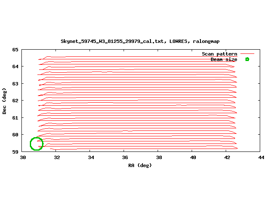Click y-axis tick label 59

pyautogui.click(x=15, y=152)
